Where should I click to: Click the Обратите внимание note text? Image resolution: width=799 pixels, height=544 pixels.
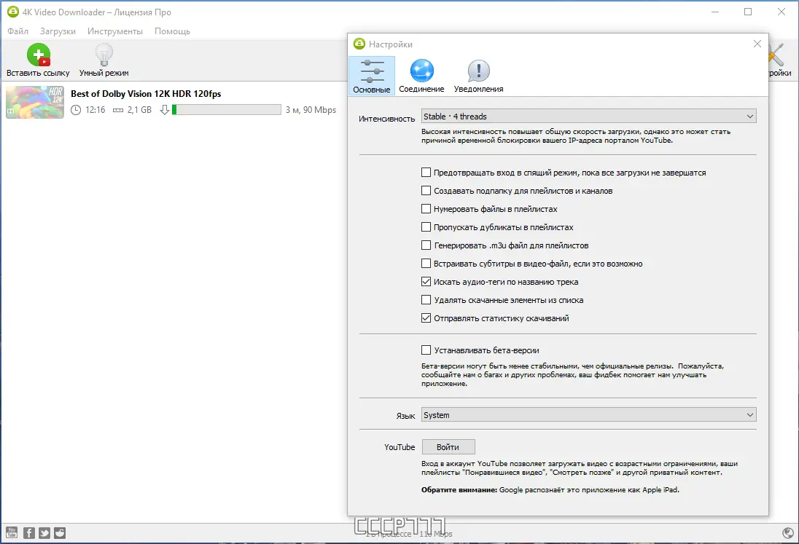coord(550,489)
